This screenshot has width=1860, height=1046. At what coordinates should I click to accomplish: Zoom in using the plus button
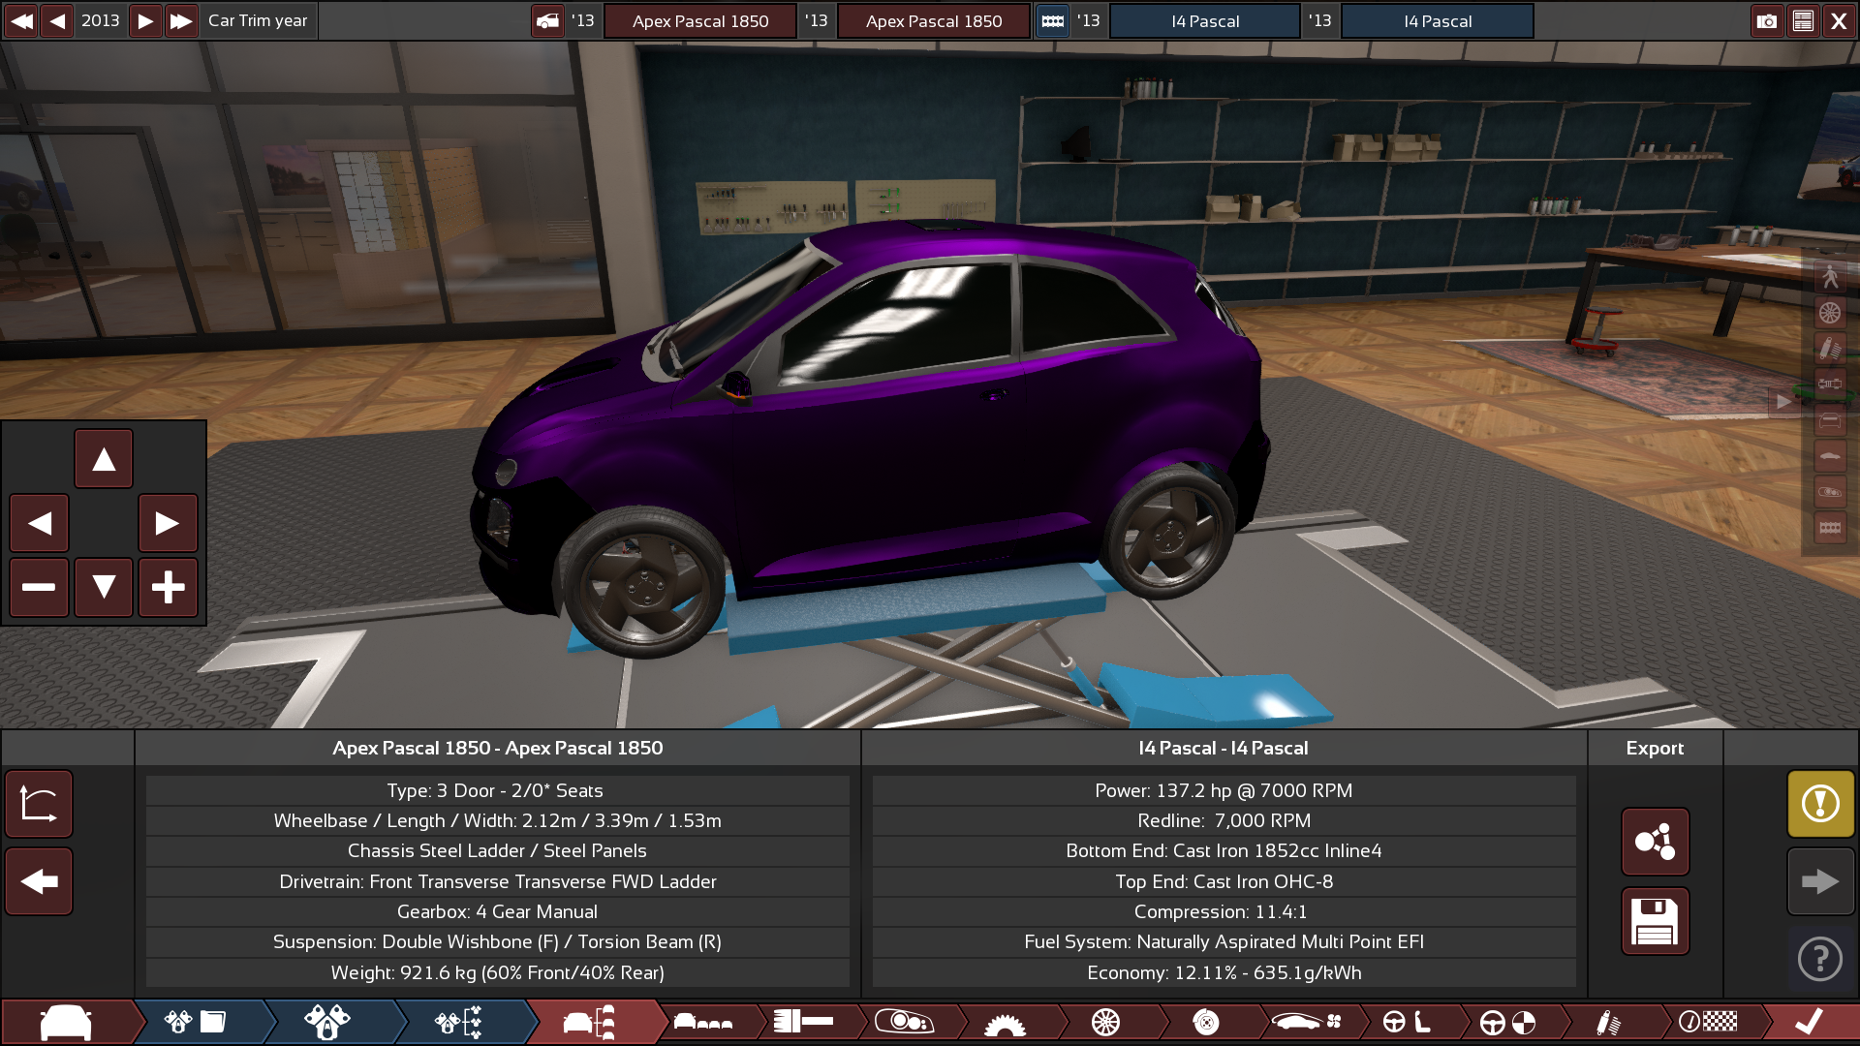point(168,587)
